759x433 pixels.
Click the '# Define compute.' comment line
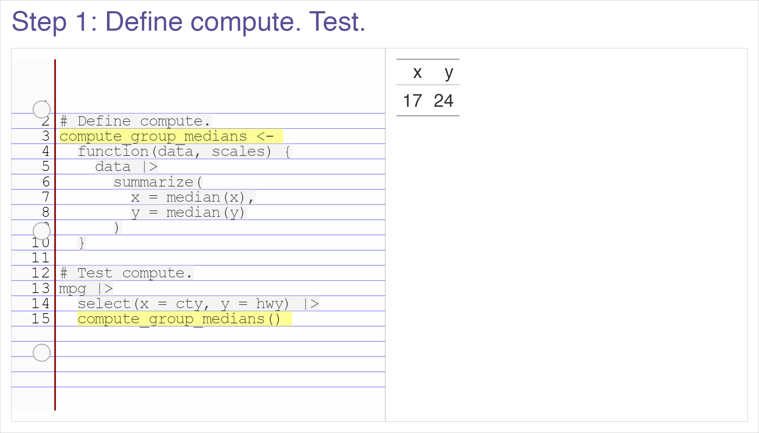click(x=136, y=121)
